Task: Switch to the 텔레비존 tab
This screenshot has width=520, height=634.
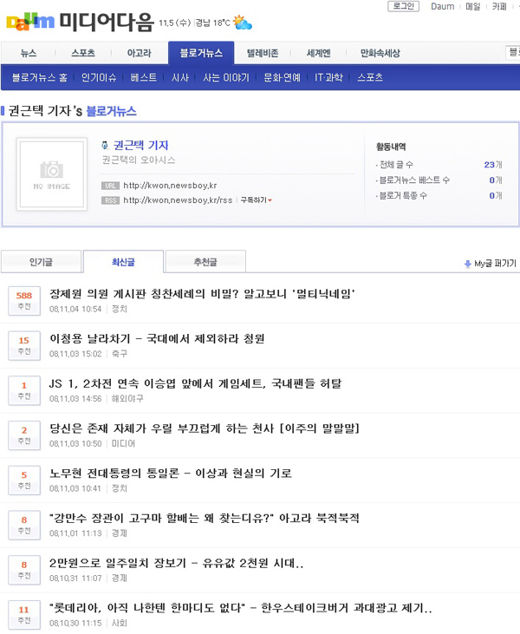Action: [263, 53]
